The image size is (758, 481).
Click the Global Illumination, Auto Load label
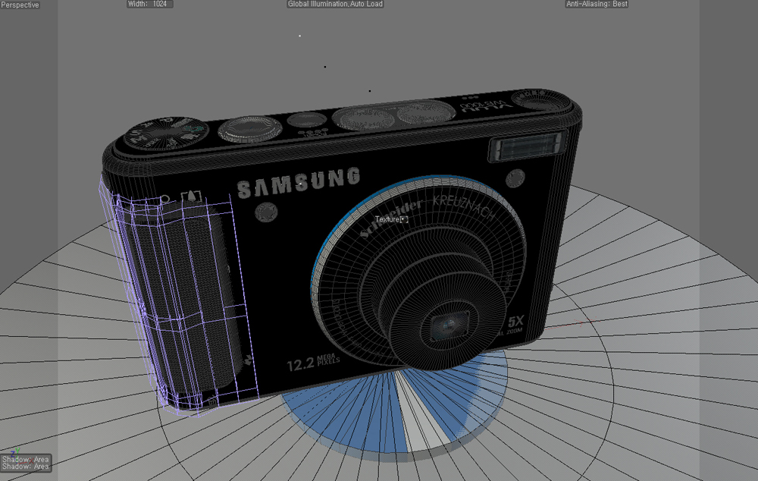[x=336, y=4]
